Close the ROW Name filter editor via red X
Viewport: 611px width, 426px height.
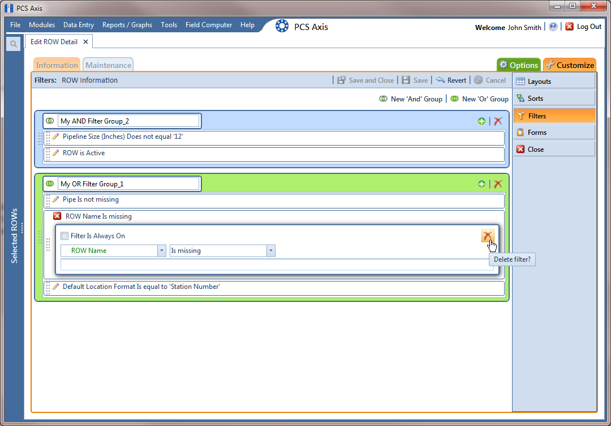(x=57, y=216)
